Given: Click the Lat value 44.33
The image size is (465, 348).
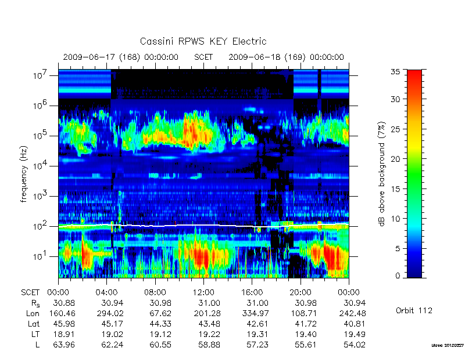Looking at the screenshot, I should [x=160, y=324].
